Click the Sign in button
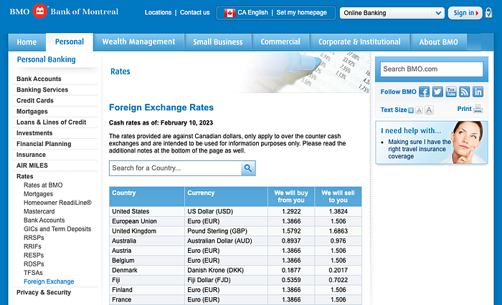Viewport: 502px width, 305px height. (x=465, y=13)
